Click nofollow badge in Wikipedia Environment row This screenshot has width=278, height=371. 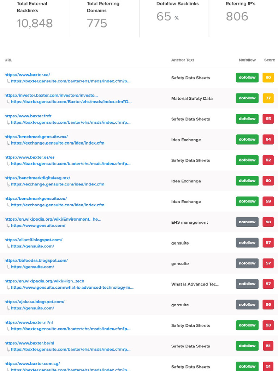coord(247,222)
